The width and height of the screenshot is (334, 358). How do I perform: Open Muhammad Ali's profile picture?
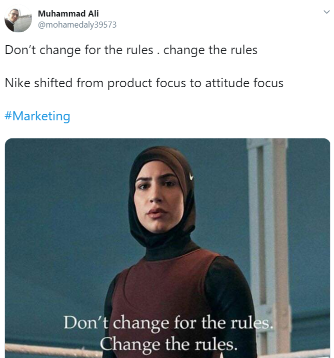coord(18,19)
